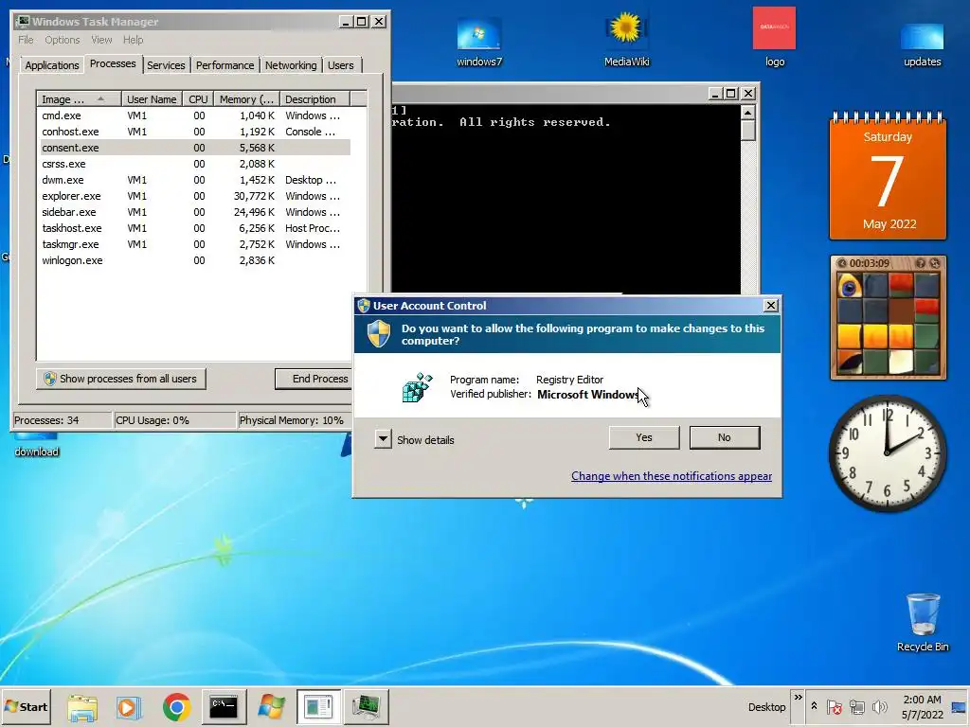Open Windows Explorer folder from taskbar
This screenshot has height=727, width=970.
pyautogui.click(x=81, y=707)
